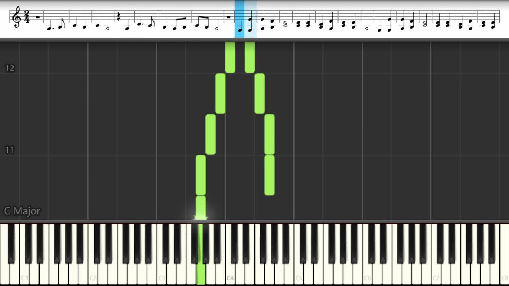This screenshot has width=509, height=286.
Task: Click the last measure of the sheet music
Action: [489, 19]
